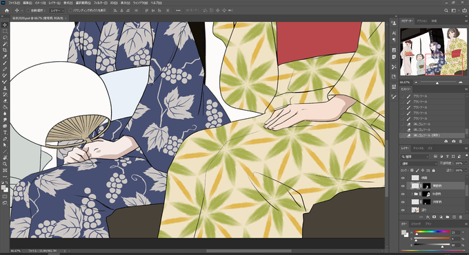Click the lock-all padlock icon in Layers panel

click(x=433, y=170)
